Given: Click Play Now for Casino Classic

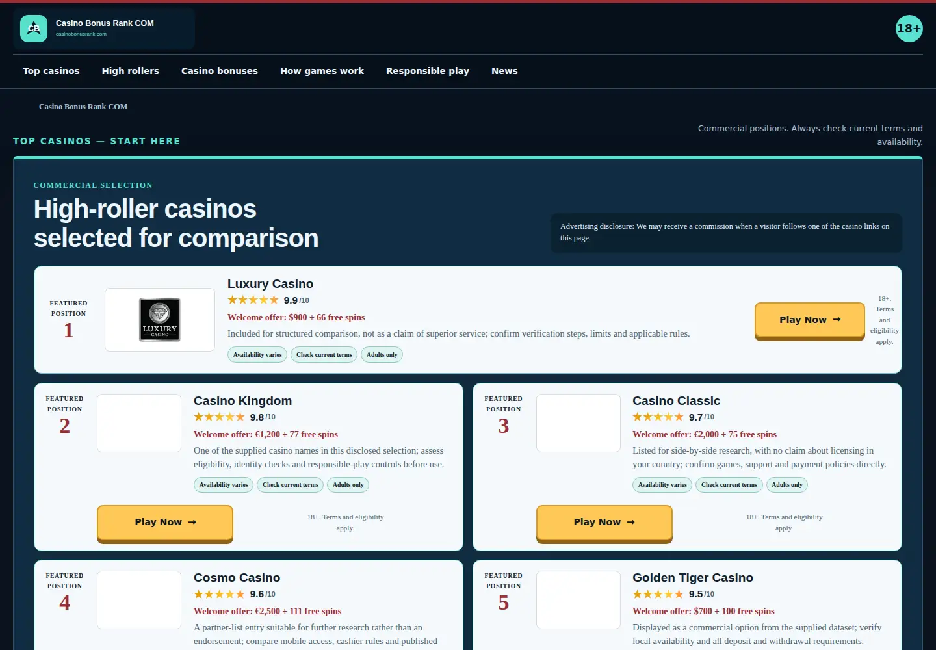Looking at the screenshot, I should point(604,522).
